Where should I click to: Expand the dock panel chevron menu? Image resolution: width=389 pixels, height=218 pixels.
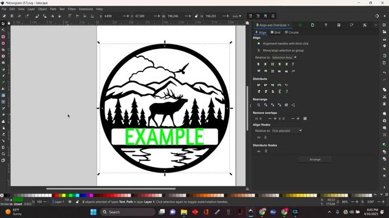(x=376, y=25)
